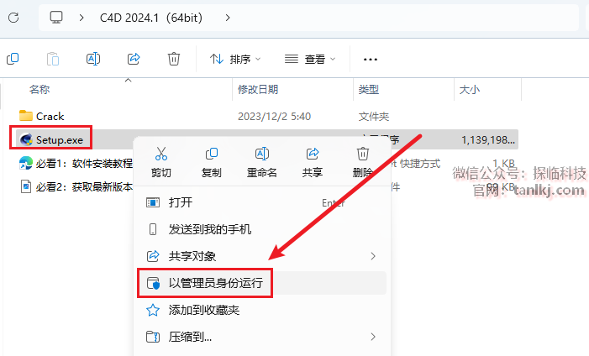Click the Rename icon in toolbar

(93, 59)
